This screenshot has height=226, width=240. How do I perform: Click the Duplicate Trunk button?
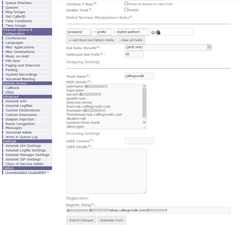(x=112, y=220)
